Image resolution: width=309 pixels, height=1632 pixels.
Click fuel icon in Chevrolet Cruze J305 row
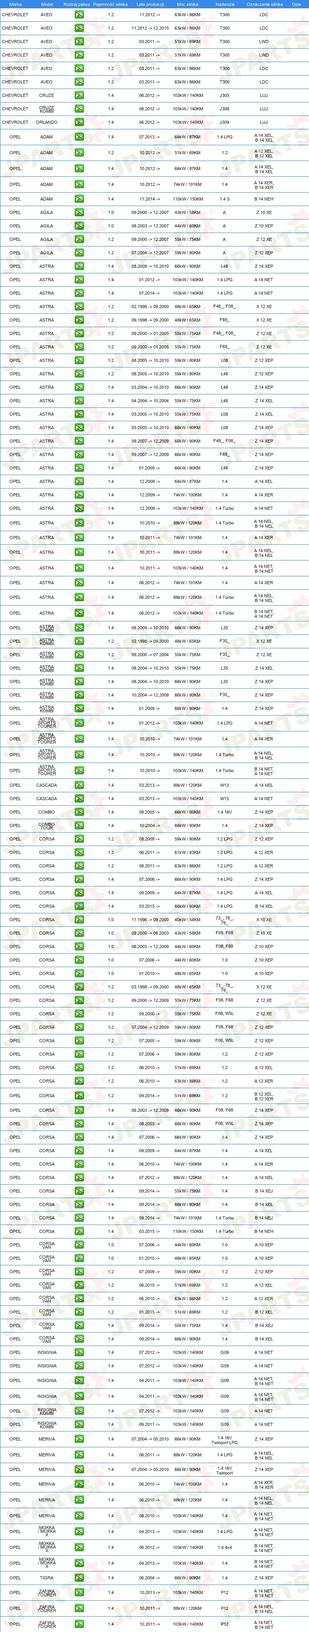pos(79,96)
